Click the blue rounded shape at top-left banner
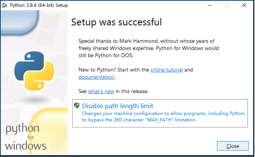Screen dimensions: 255x157 coord(19,23)
